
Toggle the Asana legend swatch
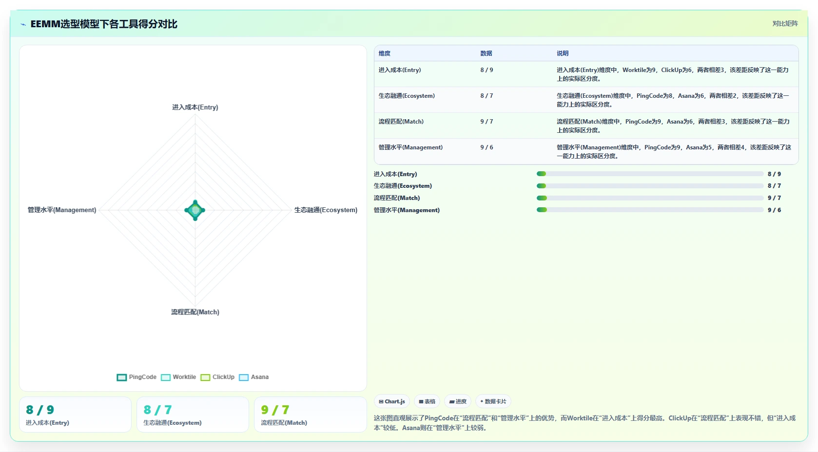click(244, 377)
